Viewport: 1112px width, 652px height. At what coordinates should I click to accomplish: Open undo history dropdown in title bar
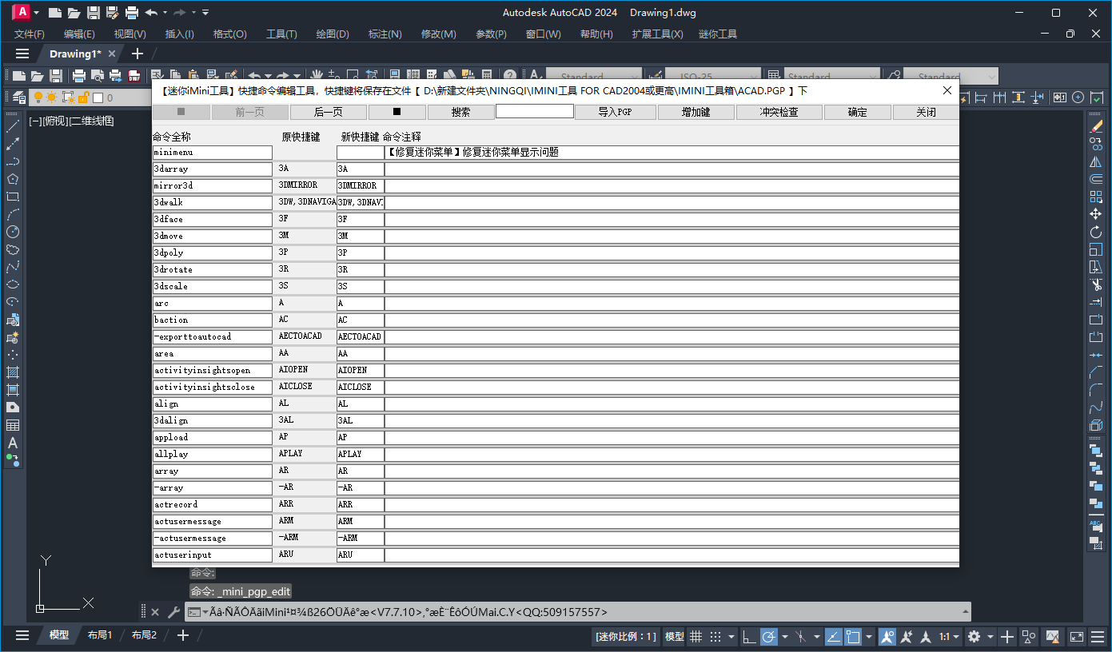point(165,12)
